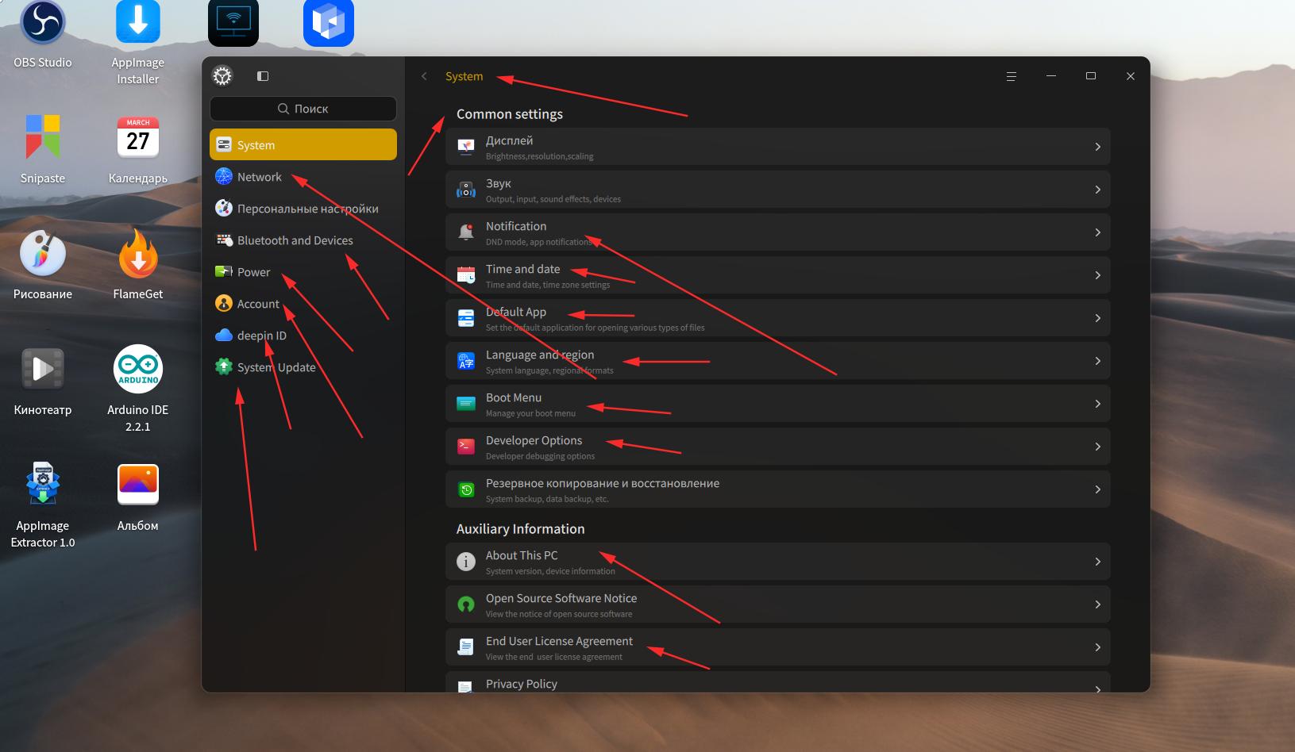Click the settings gear icon in title bar
The image size is (1295, 752).
[x=222, y=76]
